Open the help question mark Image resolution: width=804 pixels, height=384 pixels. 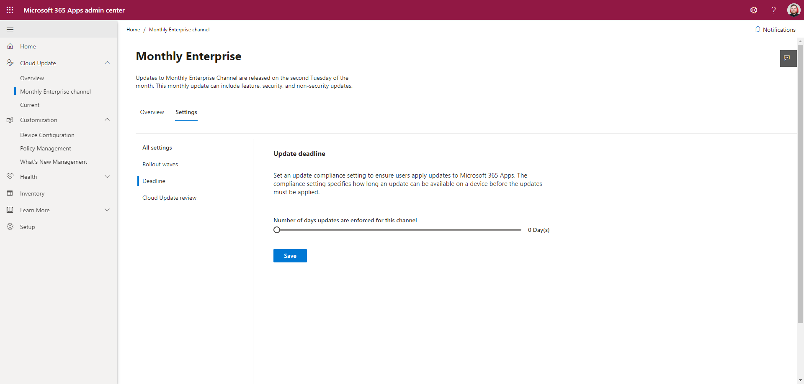click(x=774, y=10)
